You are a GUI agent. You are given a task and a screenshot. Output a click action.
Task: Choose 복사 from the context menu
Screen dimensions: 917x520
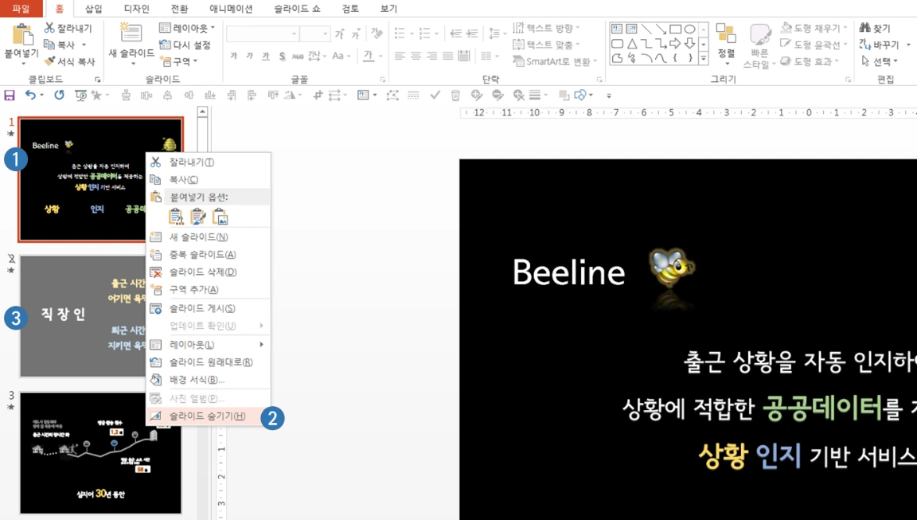click(208, 180)
